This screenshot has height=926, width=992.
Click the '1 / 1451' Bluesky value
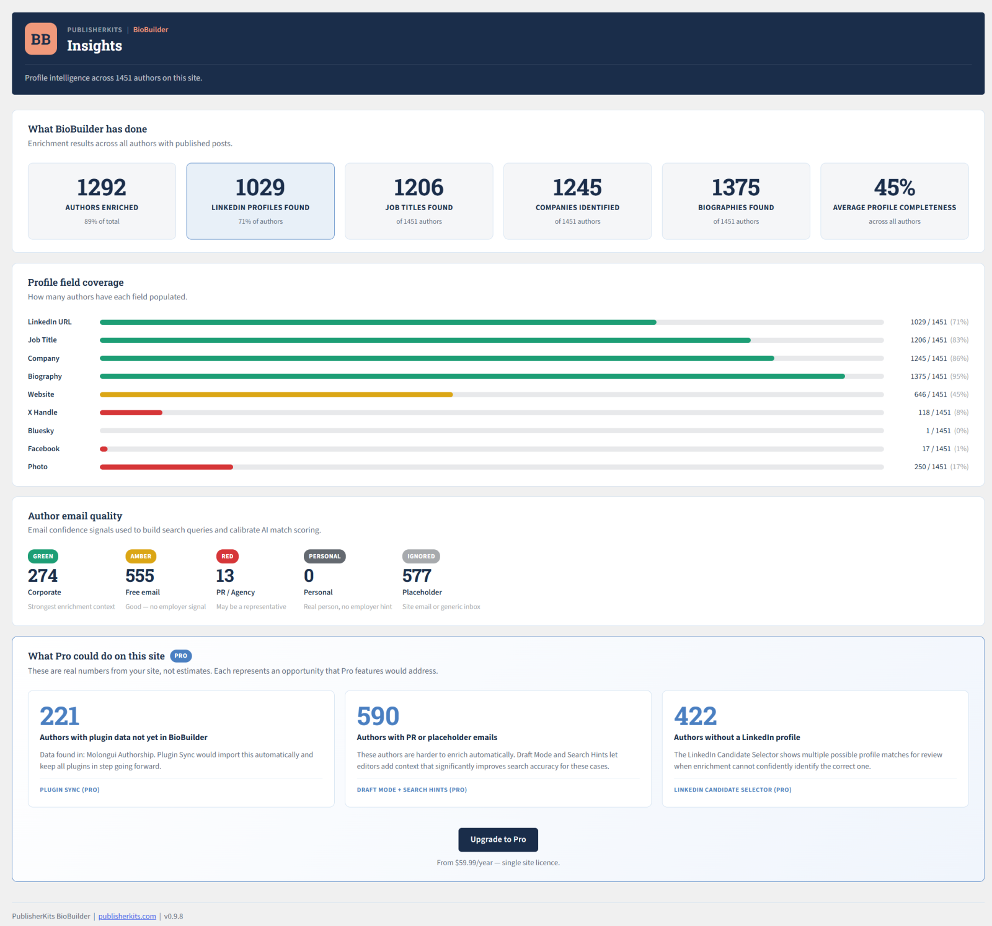(938, 431)
